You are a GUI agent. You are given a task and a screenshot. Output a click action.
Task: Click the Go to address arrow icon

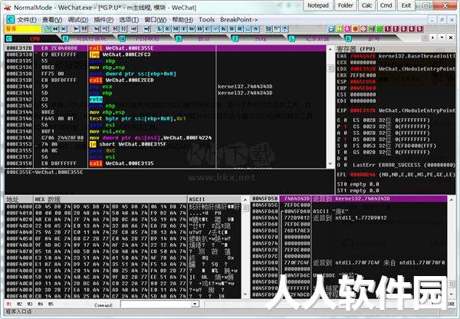pos(147,29)
